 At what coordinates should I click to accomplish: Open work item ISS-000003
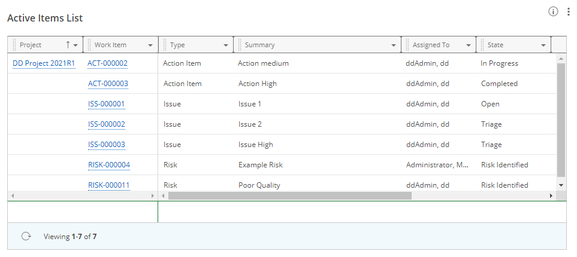point(107,145)
